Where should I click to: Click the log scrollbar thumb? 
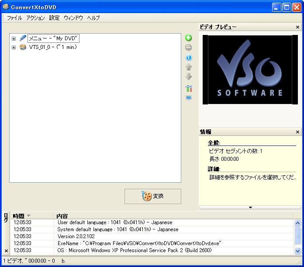(297, 236)
